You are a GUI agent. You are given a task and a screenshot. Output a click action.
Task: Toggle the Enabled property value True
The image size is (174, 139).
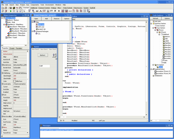coord(15,92)
